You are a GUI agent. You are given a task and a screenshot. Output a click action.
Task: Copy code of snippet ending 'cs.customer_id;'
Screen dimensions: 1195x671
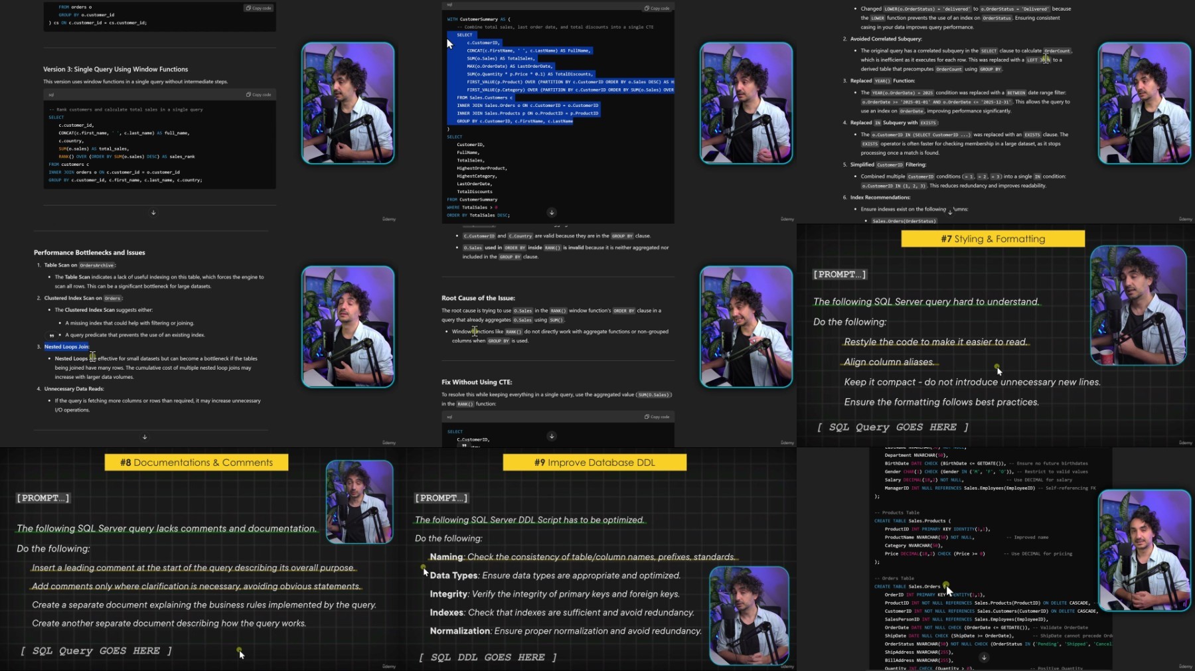[x=259, y=8]
